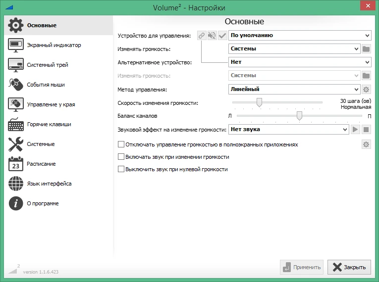Click the Скорость изменения громкости slider handle
This screenshot has width=379, height=282.
tap(259, 102)
